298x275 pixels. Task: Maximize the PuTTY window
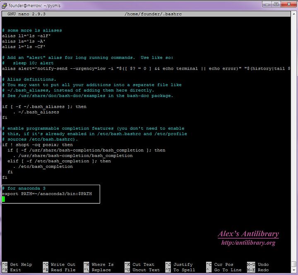tap(276, 4)
